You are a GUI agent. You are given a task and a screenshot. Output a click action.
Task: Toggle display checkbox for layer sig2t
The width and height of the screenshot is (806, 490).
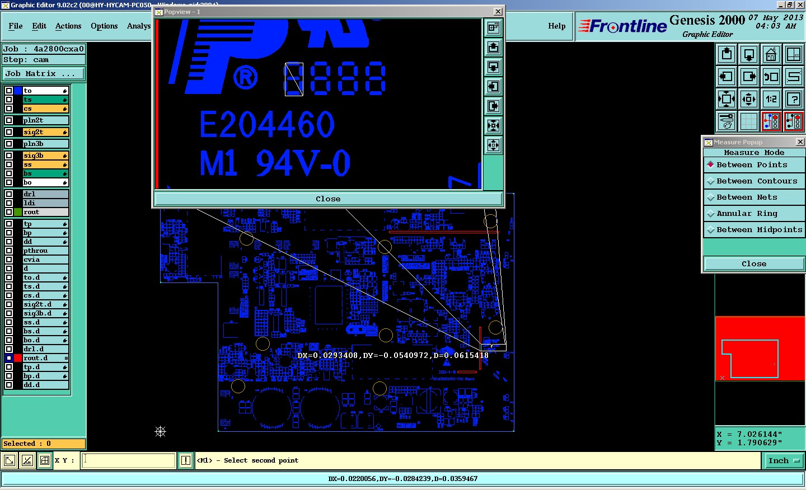9,132
